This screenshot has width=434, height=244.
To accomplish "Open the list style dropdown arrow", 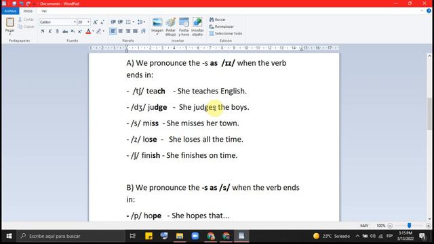I will coord(134,22).
